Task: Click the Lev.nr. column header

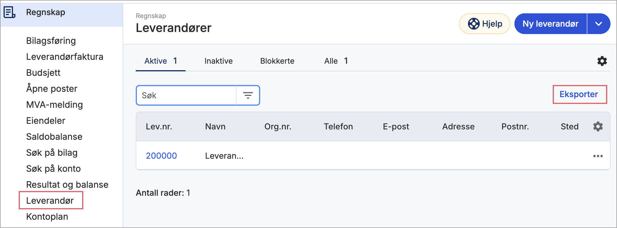Action: click(x=159, y=126)
